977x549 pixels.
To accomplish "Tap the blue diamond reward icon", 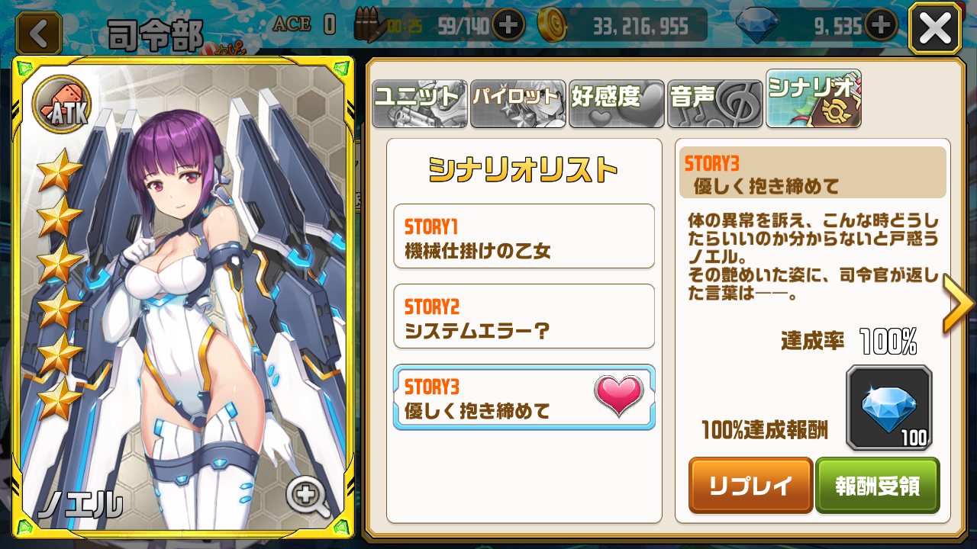I will click(x=889, y=408).
